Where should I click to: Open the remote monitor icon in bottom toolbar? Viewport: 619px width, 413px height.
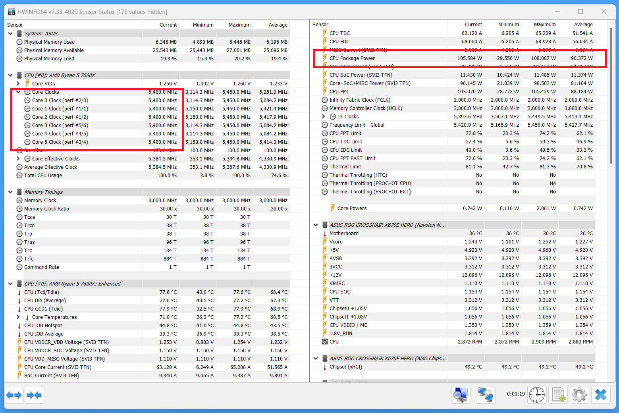tap(461, 395)
